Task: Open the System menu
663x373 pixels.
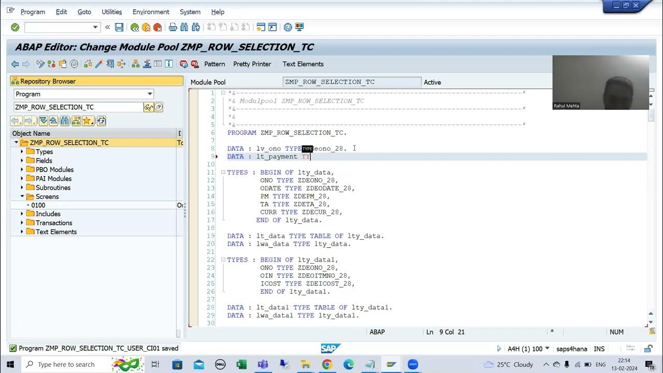Action: click(190, 11)
